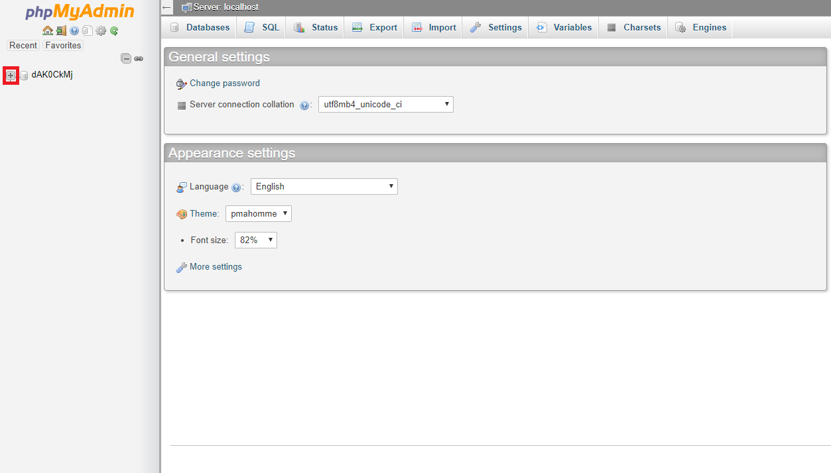Click the log out door icon
831x473 pixels.
[61, 30]
